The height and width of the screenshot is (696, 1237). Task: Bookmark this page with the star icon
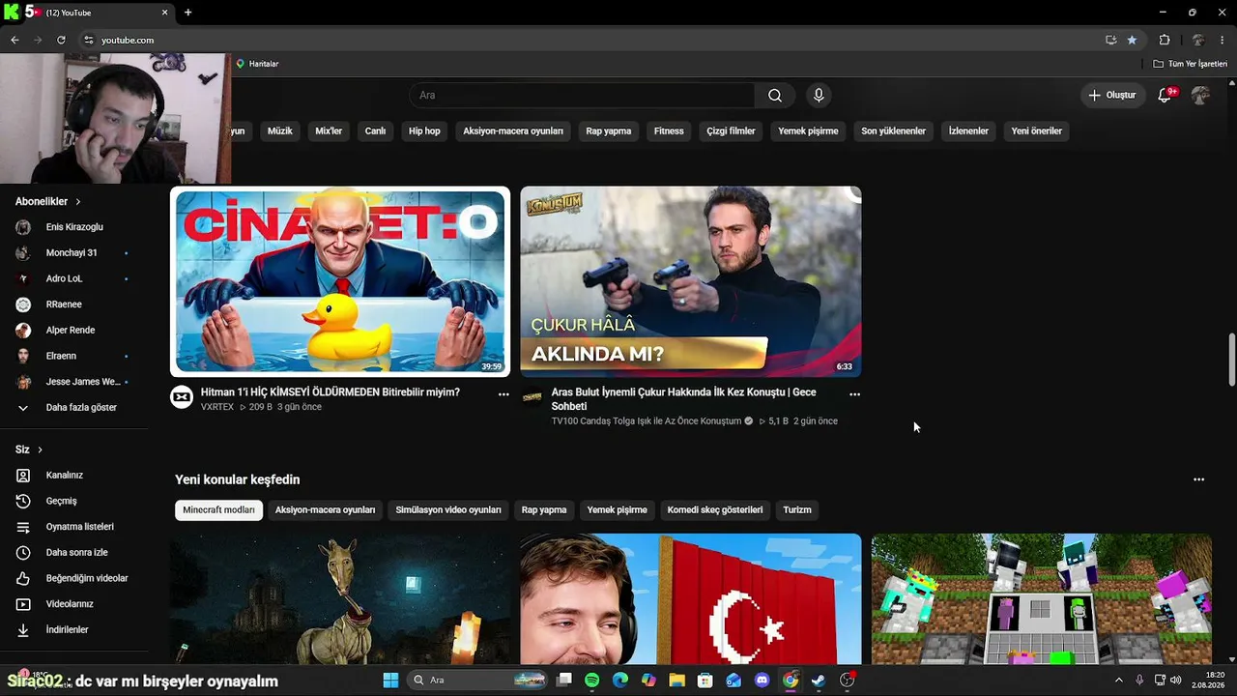tap(1132, 40)
